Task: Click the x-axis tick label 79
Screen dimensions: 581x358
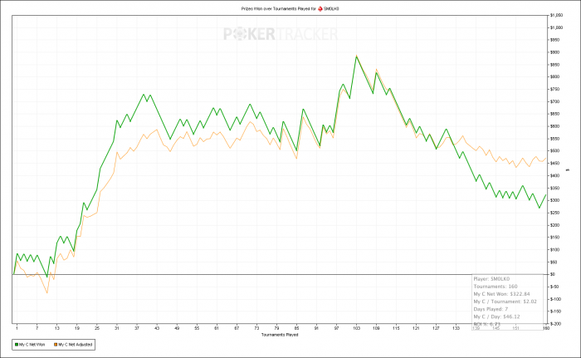Action: 276,328
